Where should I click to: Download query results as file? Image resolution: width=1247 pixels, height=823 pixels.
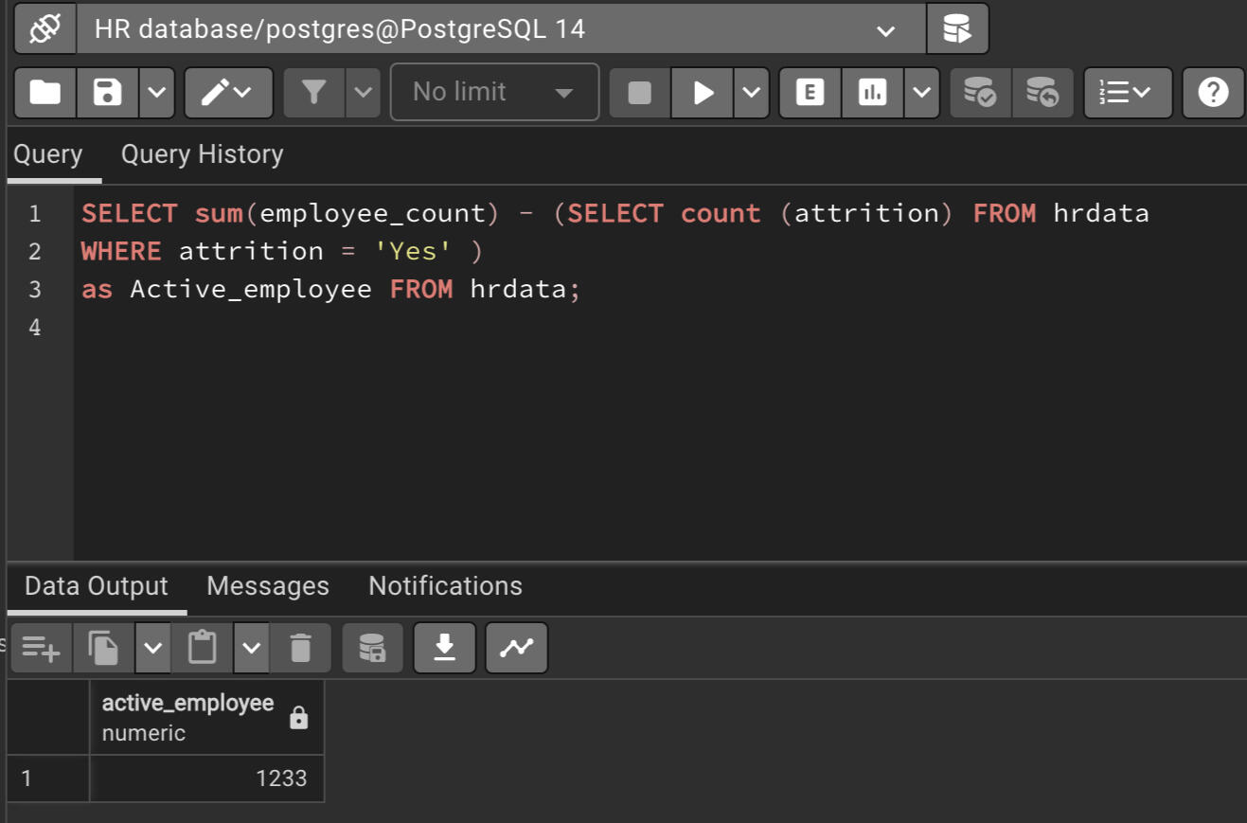[x=444, y=648]
